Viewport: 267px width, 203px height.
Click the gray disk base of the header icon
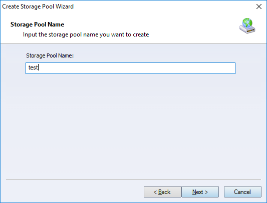[x=247, y=29]
